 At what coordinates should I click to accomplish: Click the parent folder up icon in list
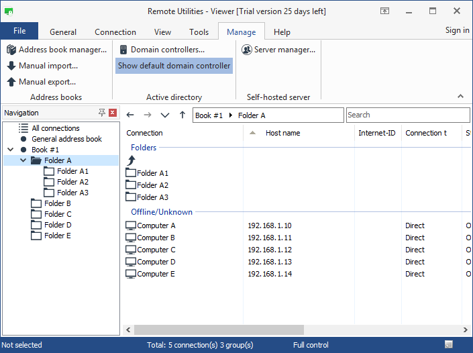pyautogui.click(x=132, y=160)
